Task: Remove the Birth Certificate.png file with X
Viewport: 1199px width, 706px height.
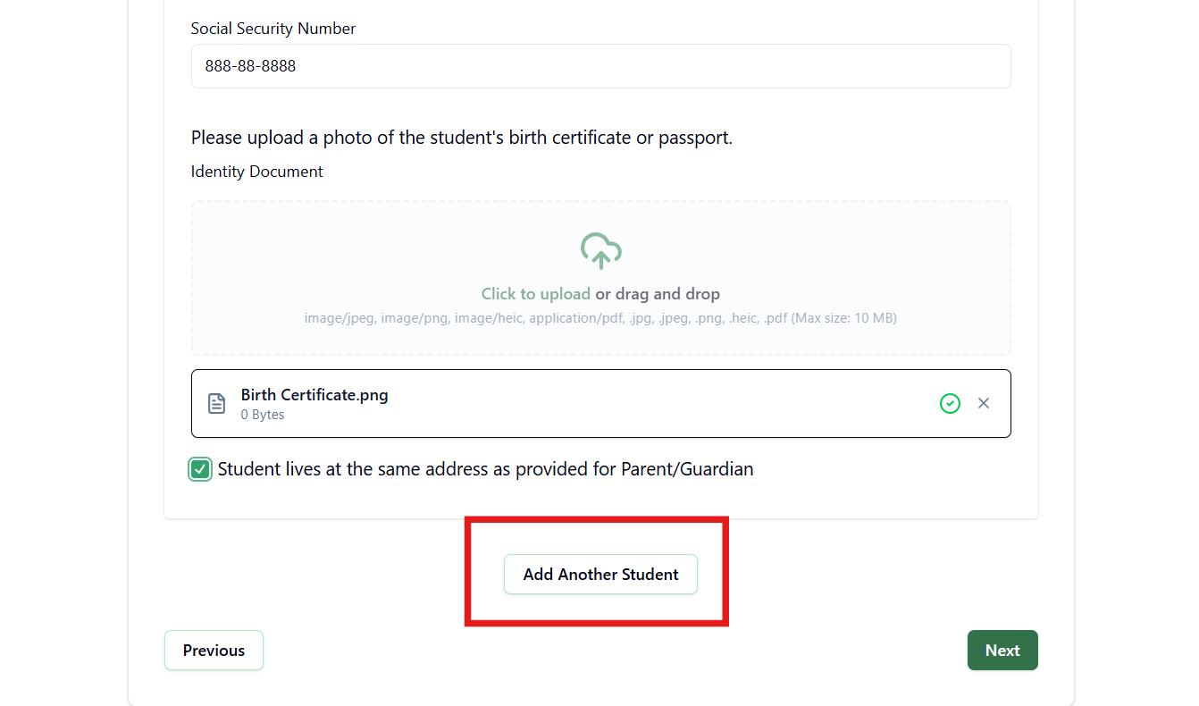Action: pyautogui.click(x=984, y=403)
